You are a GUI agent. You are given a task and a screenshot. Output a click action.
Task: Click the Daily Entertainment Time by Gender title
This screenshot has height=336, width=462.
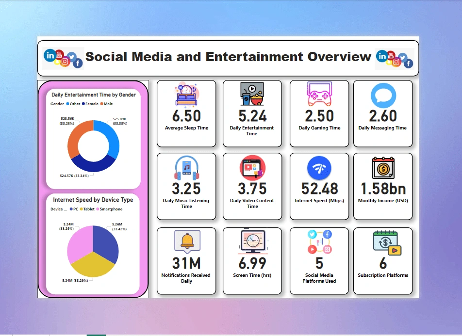[93, 95]
